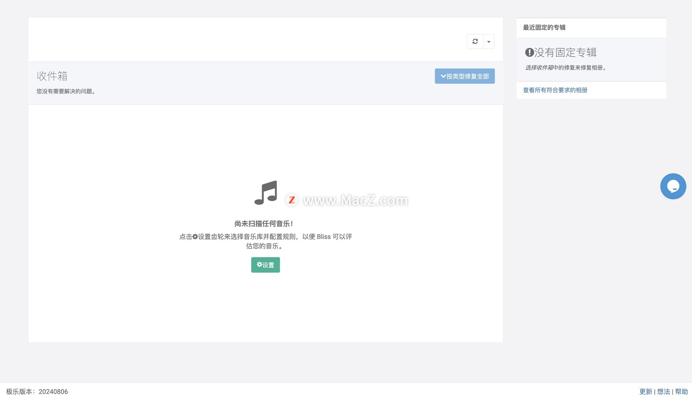Image resolution: width=692 pixels, height=400 pixels.
Task: Click the refresh rescan icon button
Action: (475, 41)
